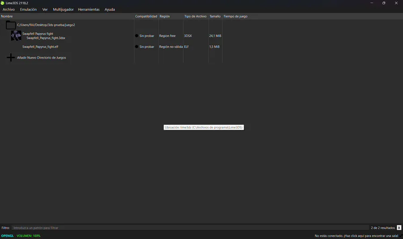Screen dimensions: 403x239
Task: Select the C:/Users/filii/Desktop/3ds-prueba/juego2 directory row
Action: click(46, 25)
